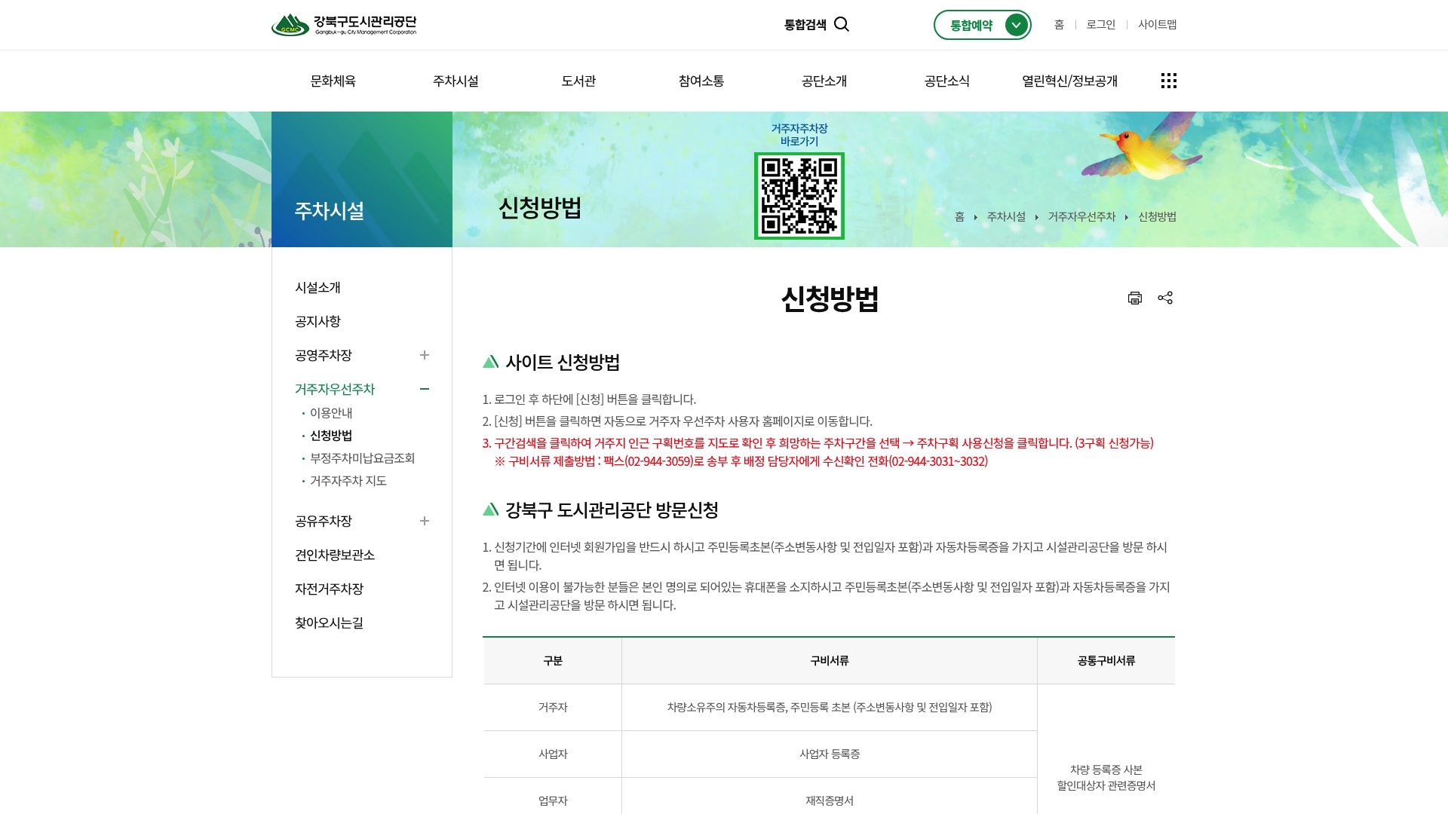Click the 통합검색 text label

point(805,25)
